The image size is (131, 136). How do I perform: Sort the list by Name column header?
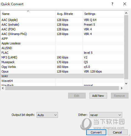tap(28, 14)
